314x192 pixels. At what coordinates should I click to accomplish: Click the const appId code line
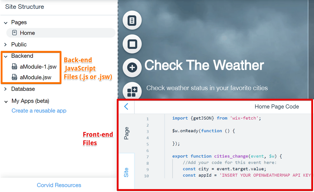[x=247, y=175]
